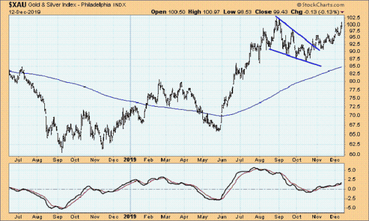Screen dimensions: 369x221
Task: Click the Low 98.53 reading
Action: click(237, 12)
